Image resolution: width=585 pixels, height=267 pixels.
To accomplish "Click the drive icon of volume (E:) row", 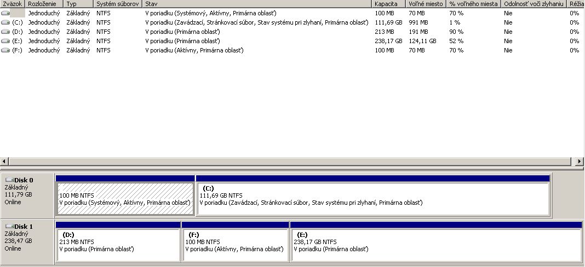I will coord(5,41).
